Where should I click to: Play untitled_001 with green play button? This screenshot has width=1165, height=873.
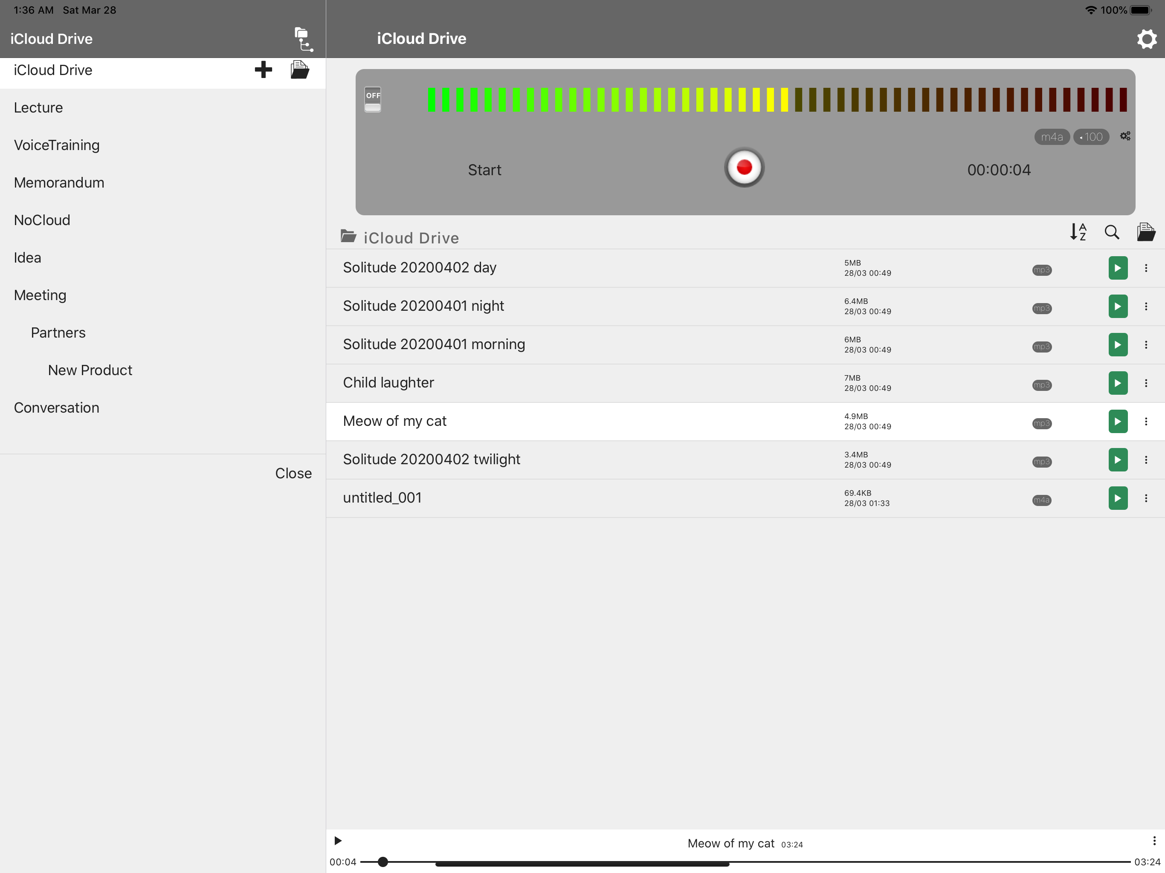[1117, 498]
